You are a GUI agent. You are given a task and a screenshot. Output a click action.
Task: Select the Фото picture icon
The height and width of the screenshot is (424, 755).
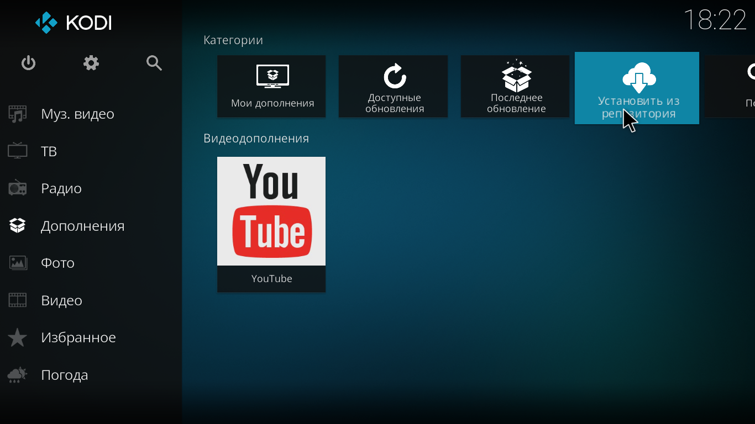pyautogui.click(x=18, y=263)
